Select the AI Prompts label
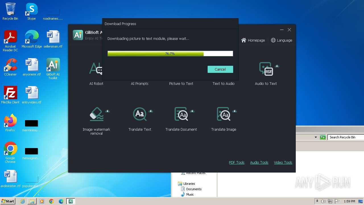Viewport: 364px width, 205px height. pos(140,84)
